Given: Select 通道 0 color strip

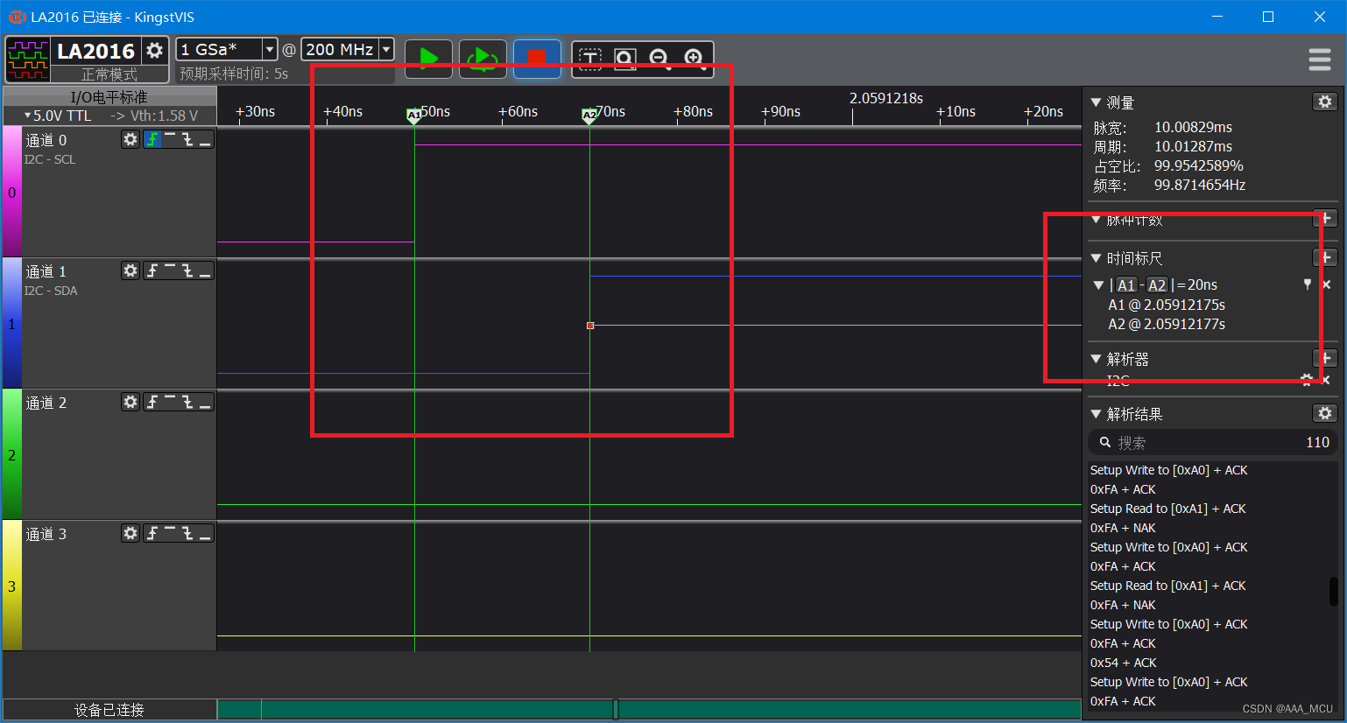Looking at the screenshot, I should (11, 193).
